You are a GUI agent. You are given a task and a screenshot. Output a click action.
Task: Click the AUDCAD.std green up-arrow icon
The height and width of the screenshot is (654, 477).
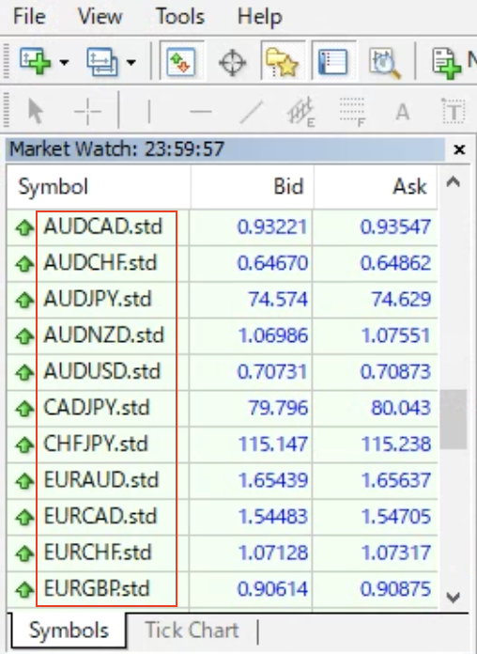point(24,228)
